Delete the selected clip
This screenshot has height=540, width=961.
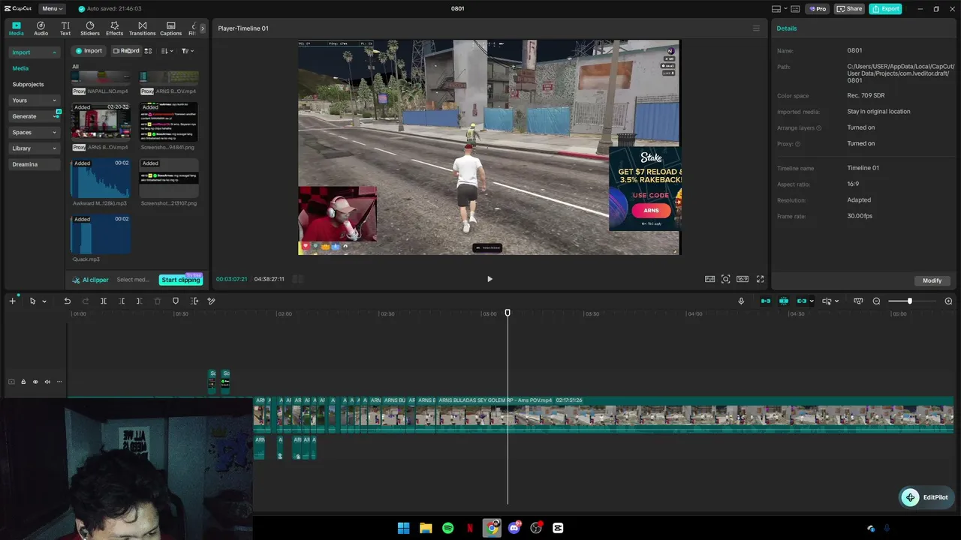pyautogui.click(x=158, y=301)
